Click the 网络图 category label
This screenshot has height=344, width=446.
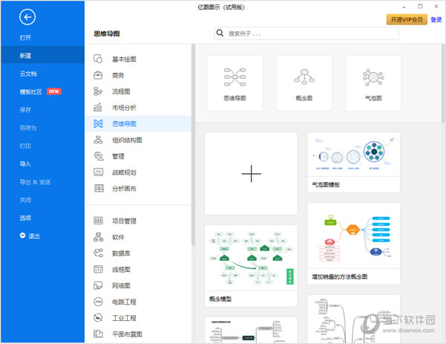point(121,286)
